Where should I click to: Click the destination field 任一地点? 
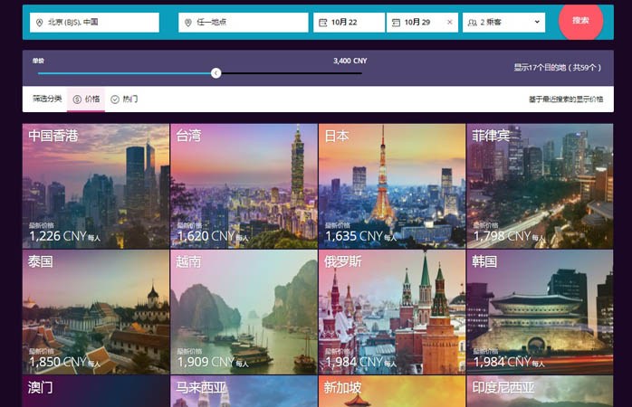pos(243,22)
